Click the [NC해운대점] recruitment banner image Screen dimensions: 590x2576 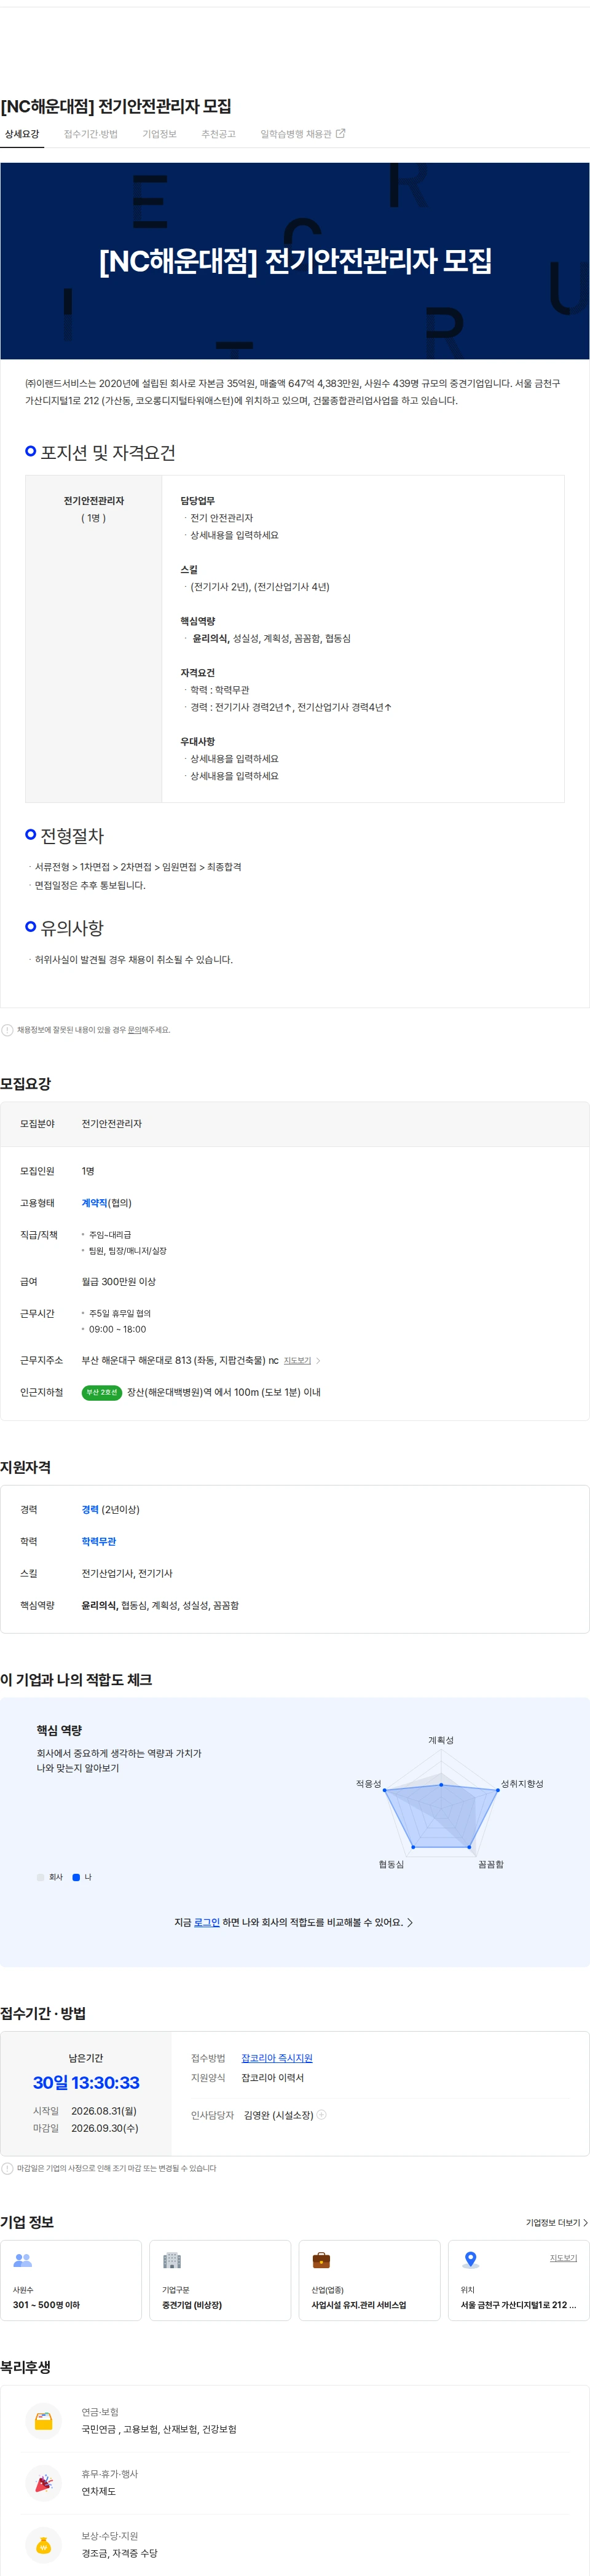(295, 261)
